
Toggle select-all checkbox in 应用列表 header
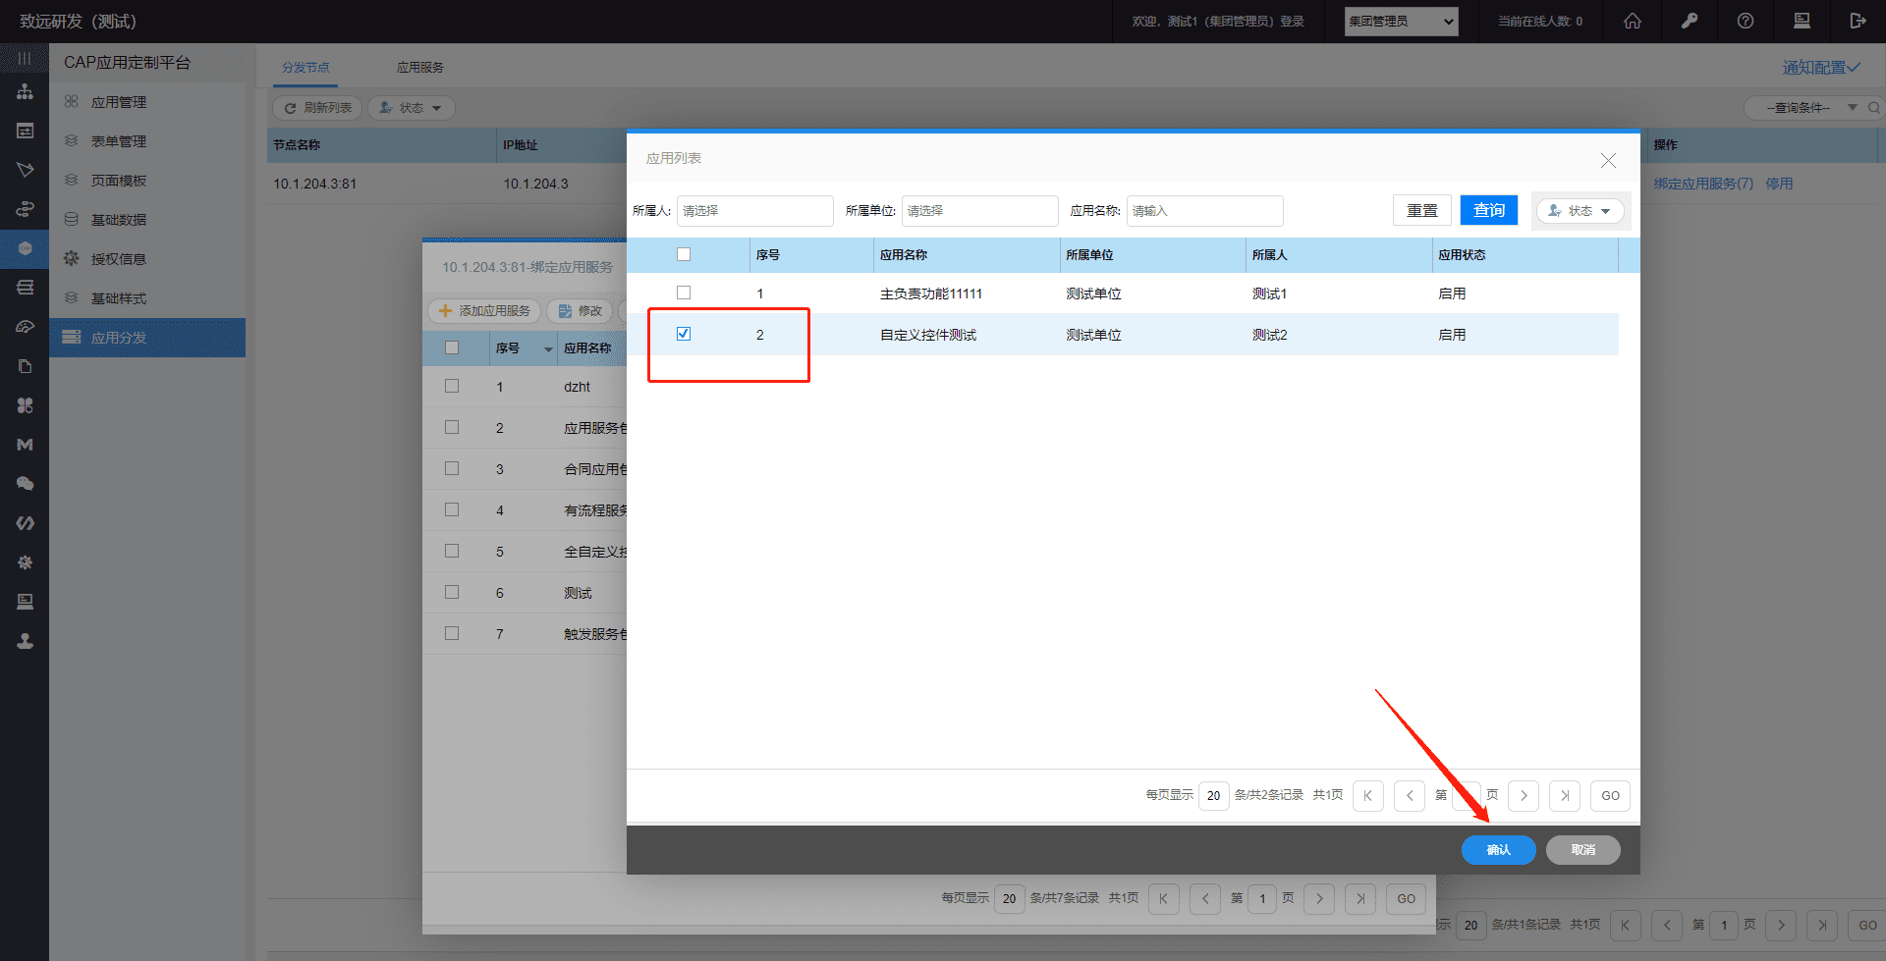tap(684, 254)
